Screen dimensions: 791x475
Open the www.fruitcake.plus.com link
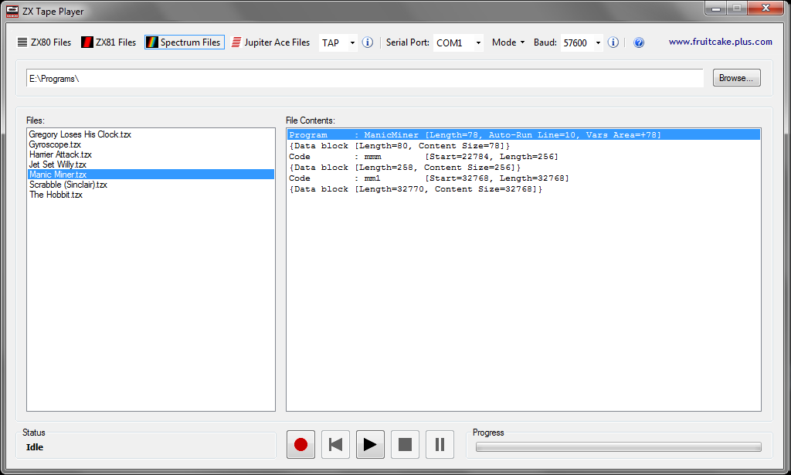721,42
